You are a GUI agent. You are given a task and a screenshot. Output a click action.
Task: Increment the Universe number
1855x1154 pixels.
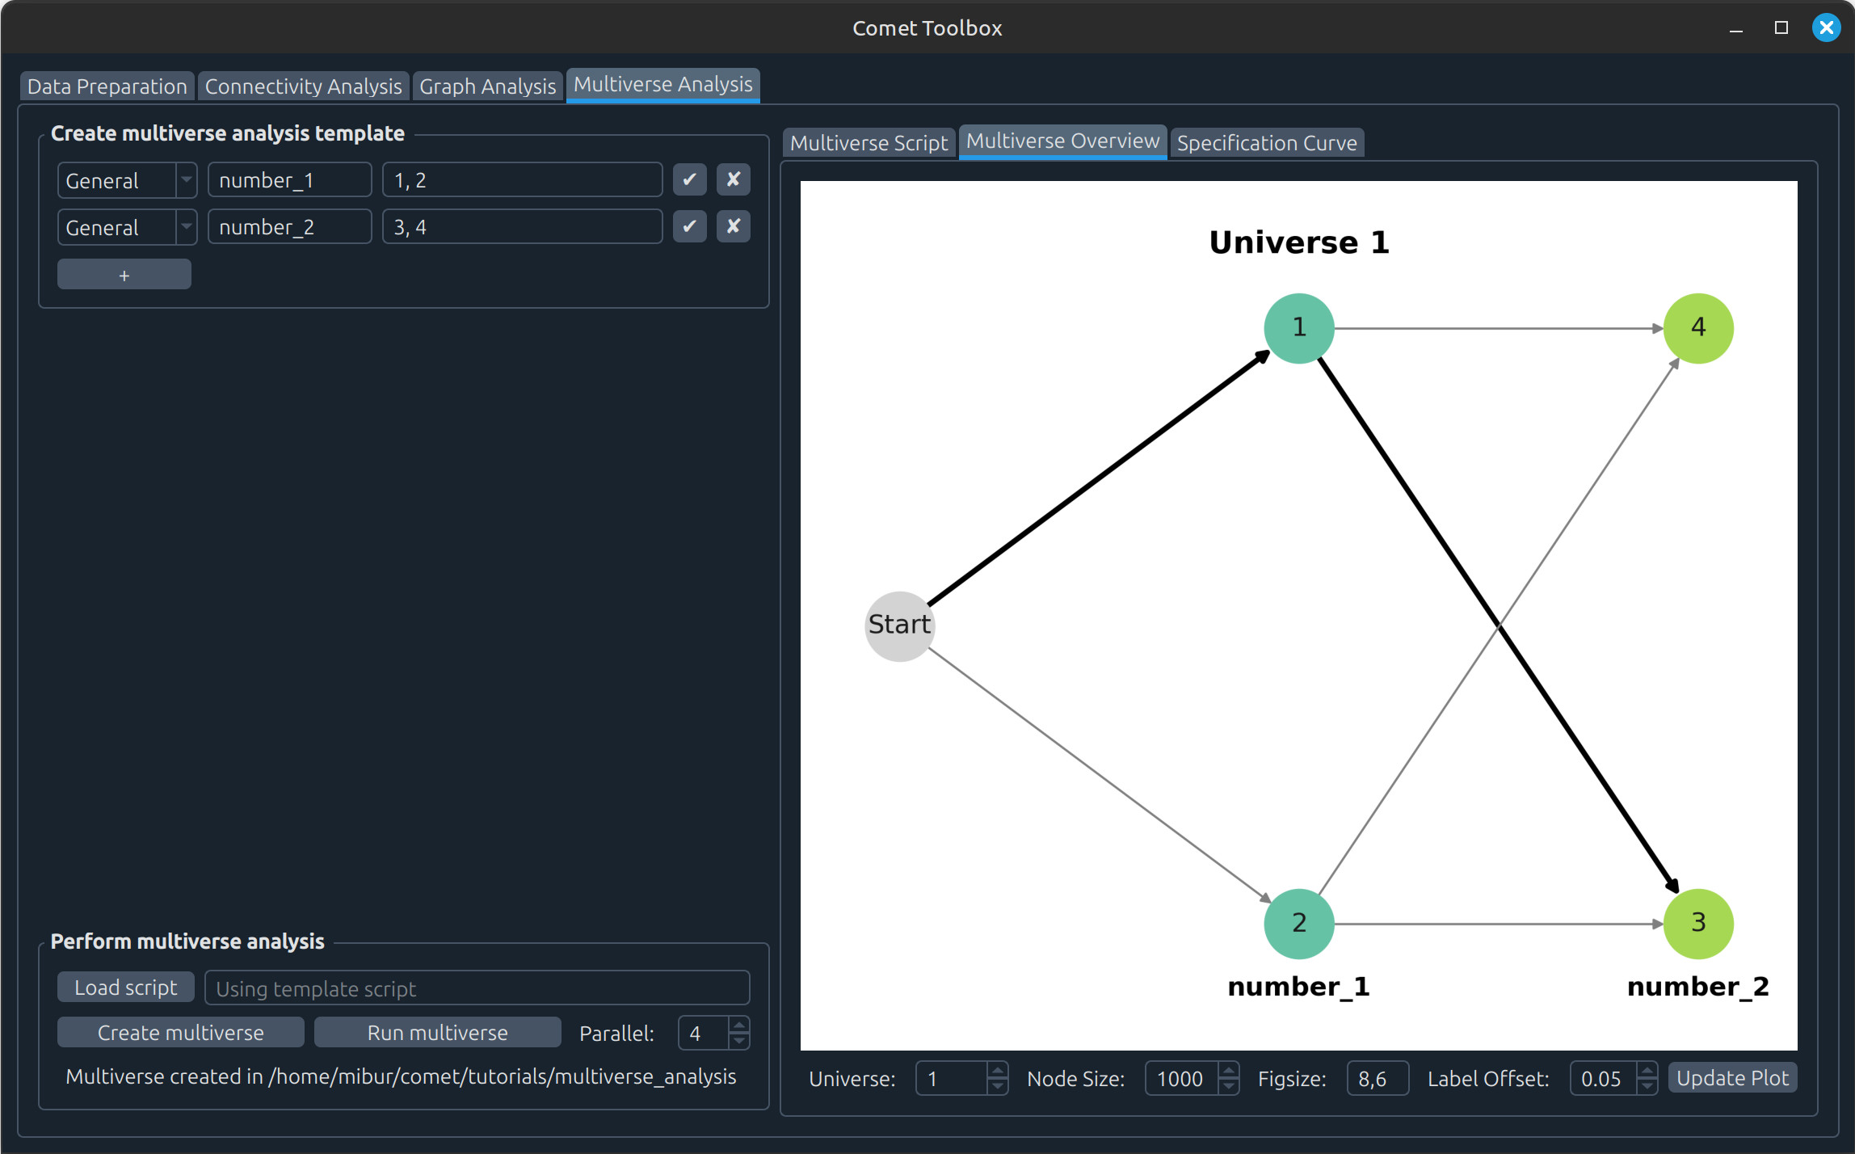point(997,1071)
